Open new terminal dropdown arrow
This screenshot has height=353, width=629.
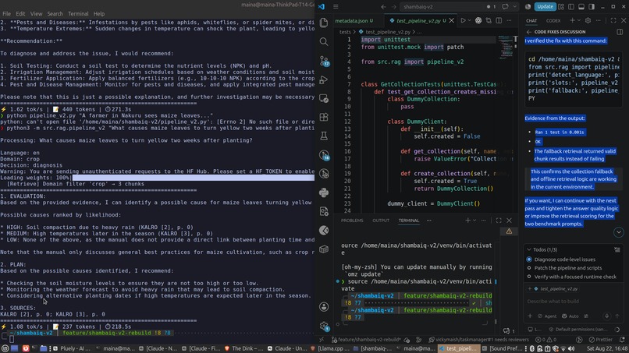[474, 221]
